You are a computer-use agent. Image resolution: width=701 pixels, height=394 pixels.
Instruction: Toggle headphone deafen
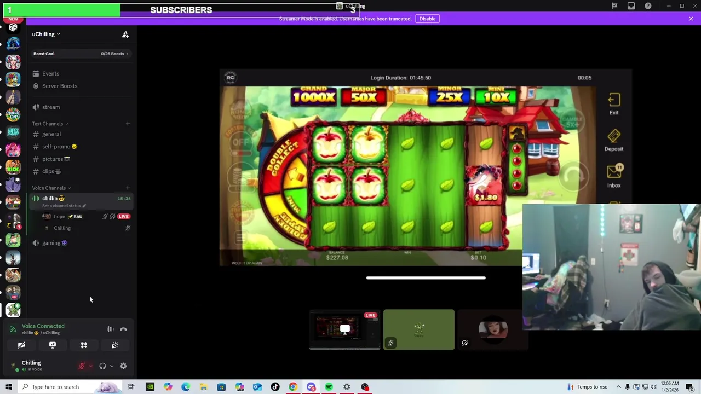coord(102,366)
